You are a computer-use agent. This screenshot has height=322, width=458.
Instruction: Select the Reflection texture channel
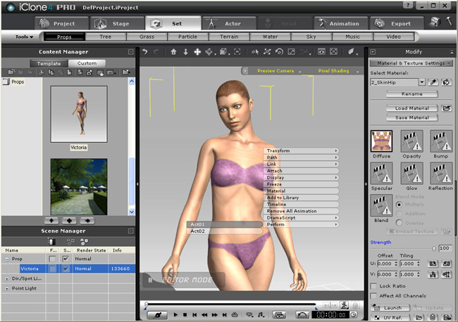point(440,174)
